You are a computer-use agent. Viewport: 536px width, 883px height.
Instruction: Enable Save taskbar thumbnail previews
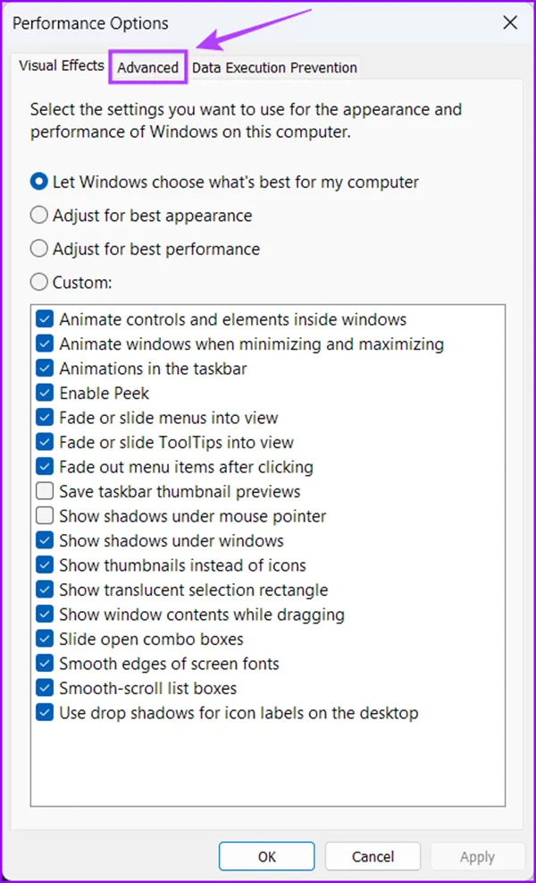tap(45, 491)
